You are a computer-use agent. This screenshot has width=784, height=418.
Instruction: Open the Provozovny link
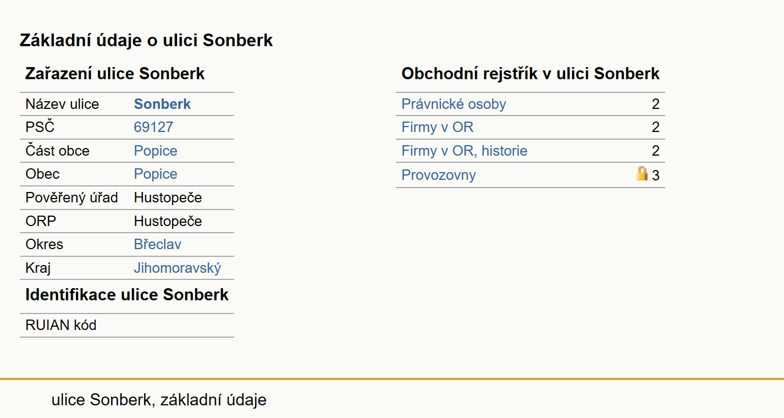pyautogui.click(x=439, y=175)
